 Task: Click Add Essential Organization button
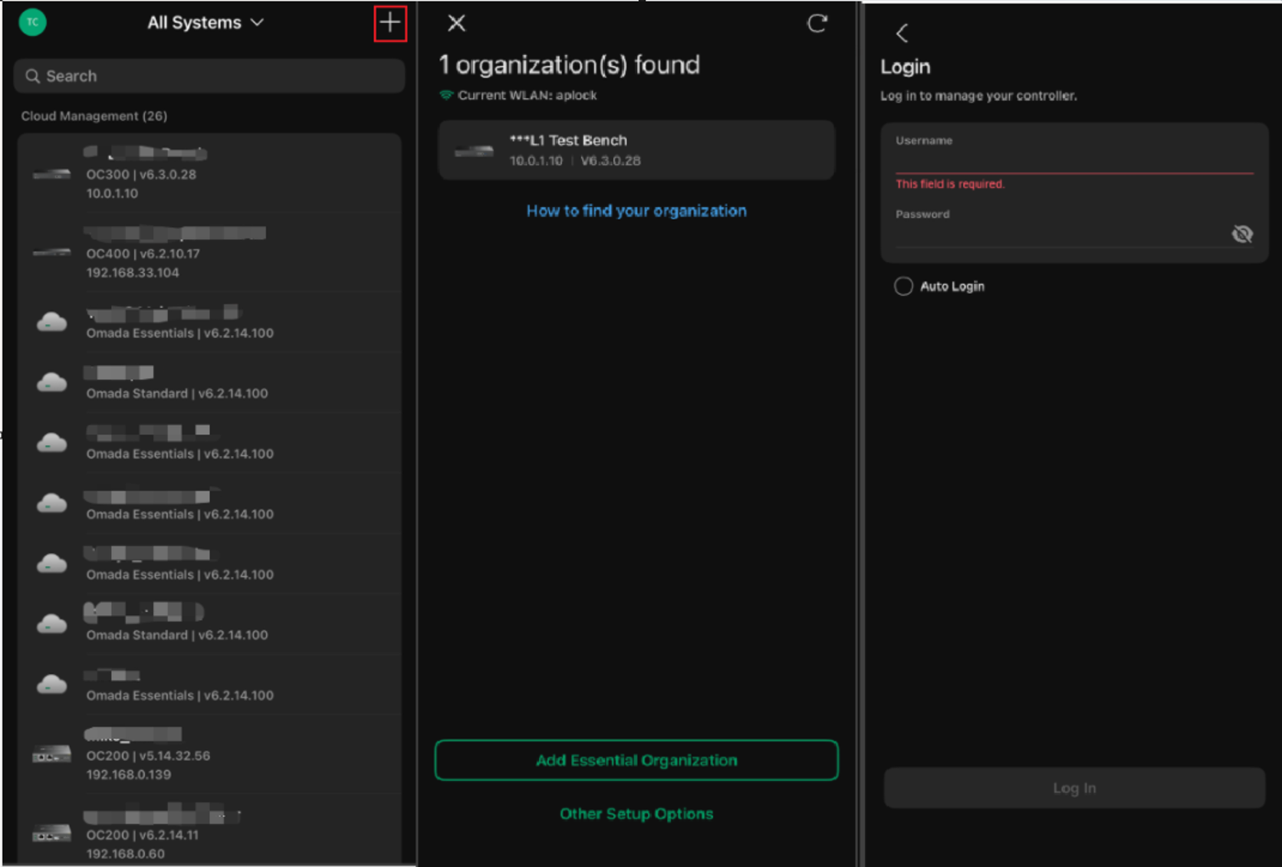pos(636,760)
